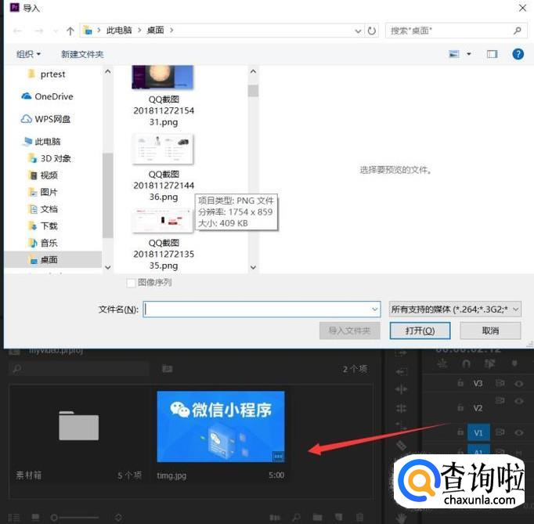The image size is (534, 524).
Task: Go back with the back arrow
Action: point(18,31)
